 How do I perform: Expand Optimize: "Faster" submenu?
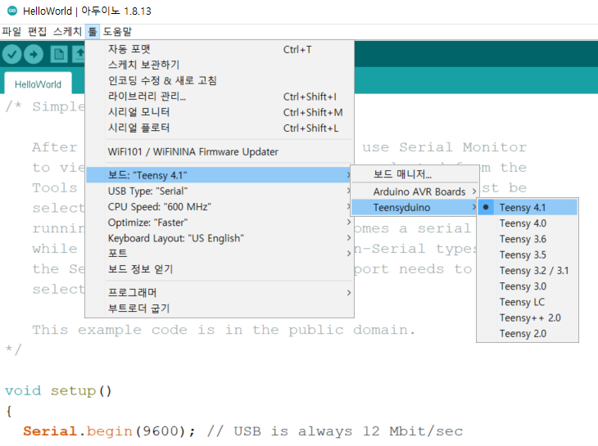click(x=220, y=223)
